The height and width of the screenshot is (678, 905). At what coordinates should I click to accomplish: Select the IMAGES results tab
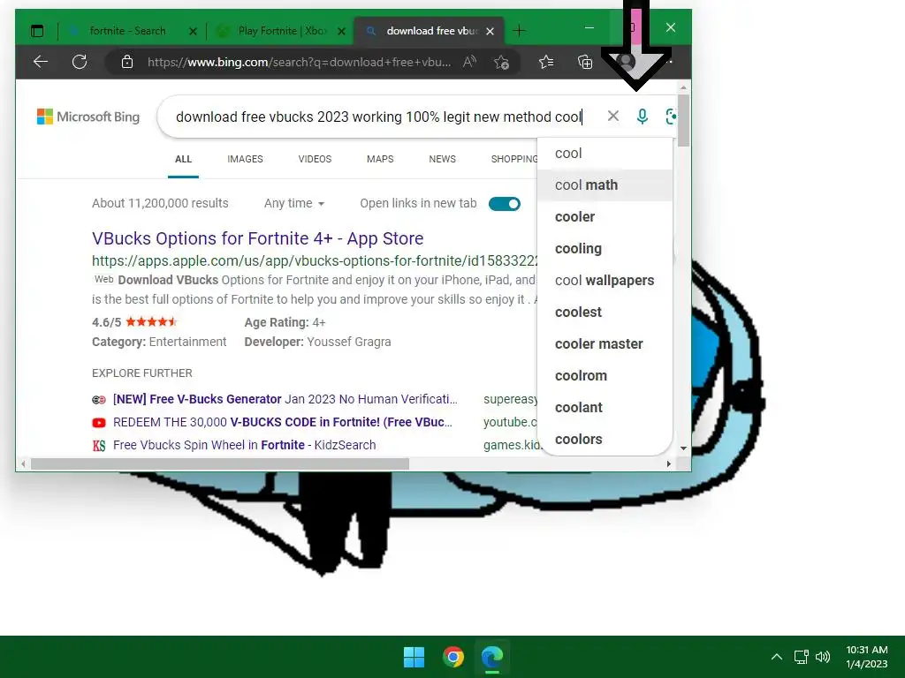tap(245, 159)
